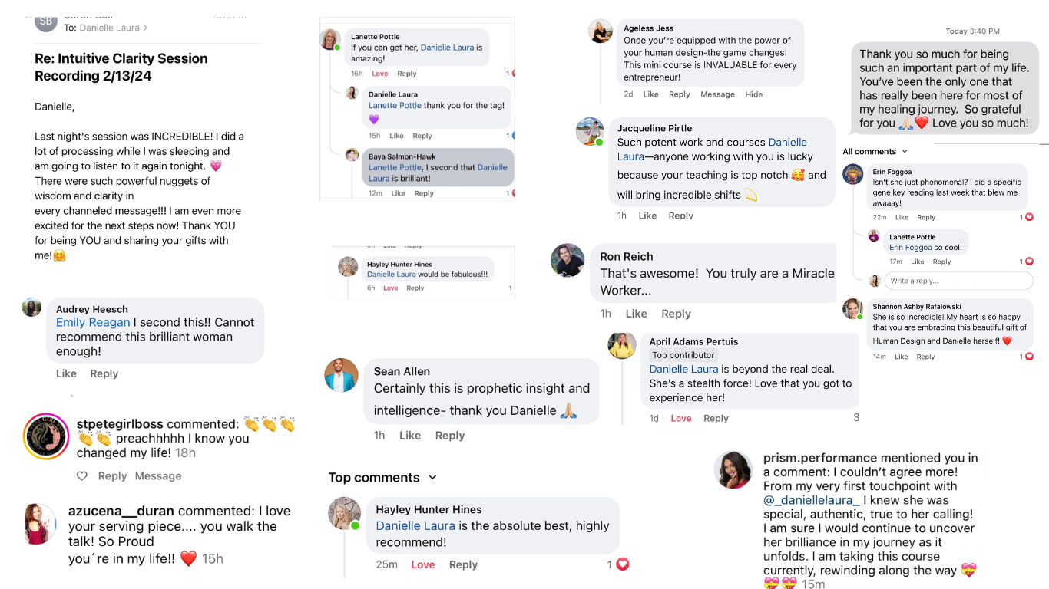This screenshot has width=1049, height=589.
Task: Click the prism.performance avatar
Action: [x=733, y=470]
